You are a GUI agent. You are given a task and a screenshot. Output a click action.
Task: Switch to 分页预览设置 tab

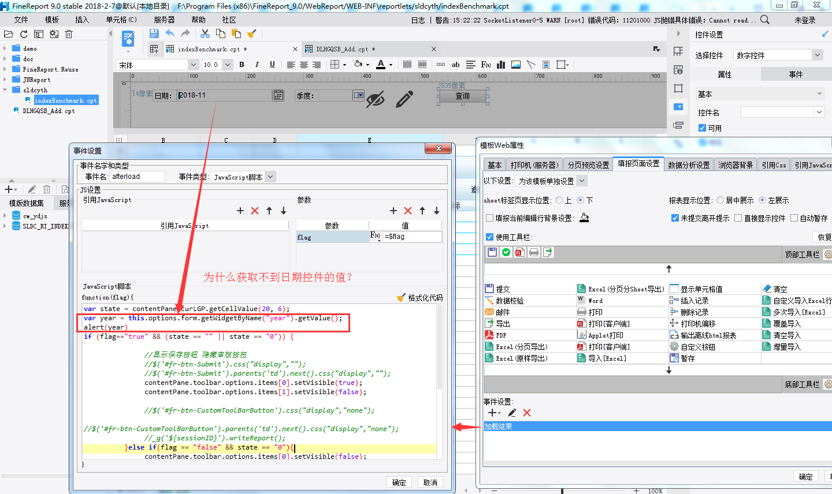click(588, 165)
